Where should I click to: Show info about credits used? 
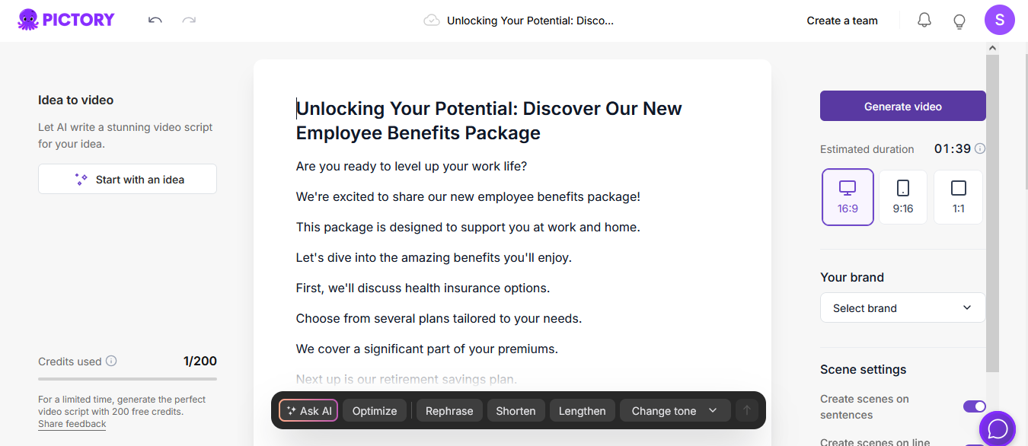[x=111, y=361]
